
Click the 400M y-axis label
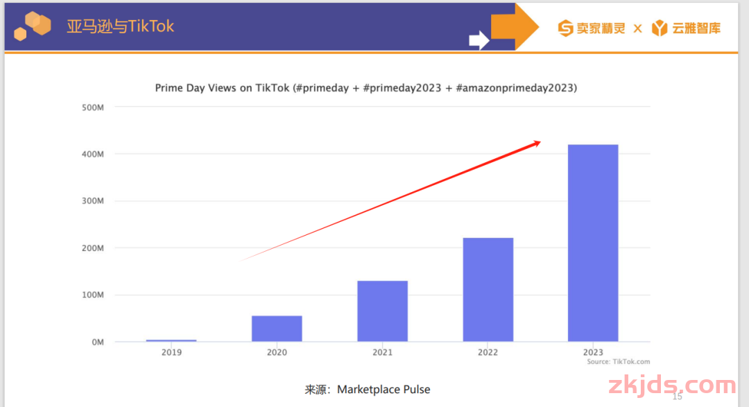(93, 155)
